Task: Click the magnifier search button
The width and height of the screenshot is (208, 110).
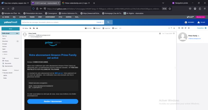Action: pos(108,22)
